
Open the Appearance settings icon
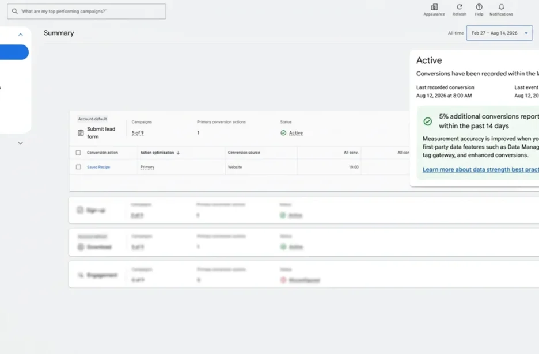pos(434,7)
